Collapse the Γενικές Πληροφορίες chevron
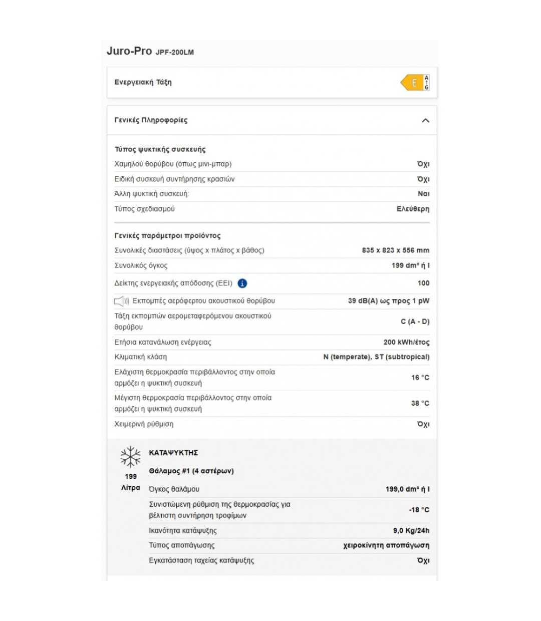 coord(425,120)
